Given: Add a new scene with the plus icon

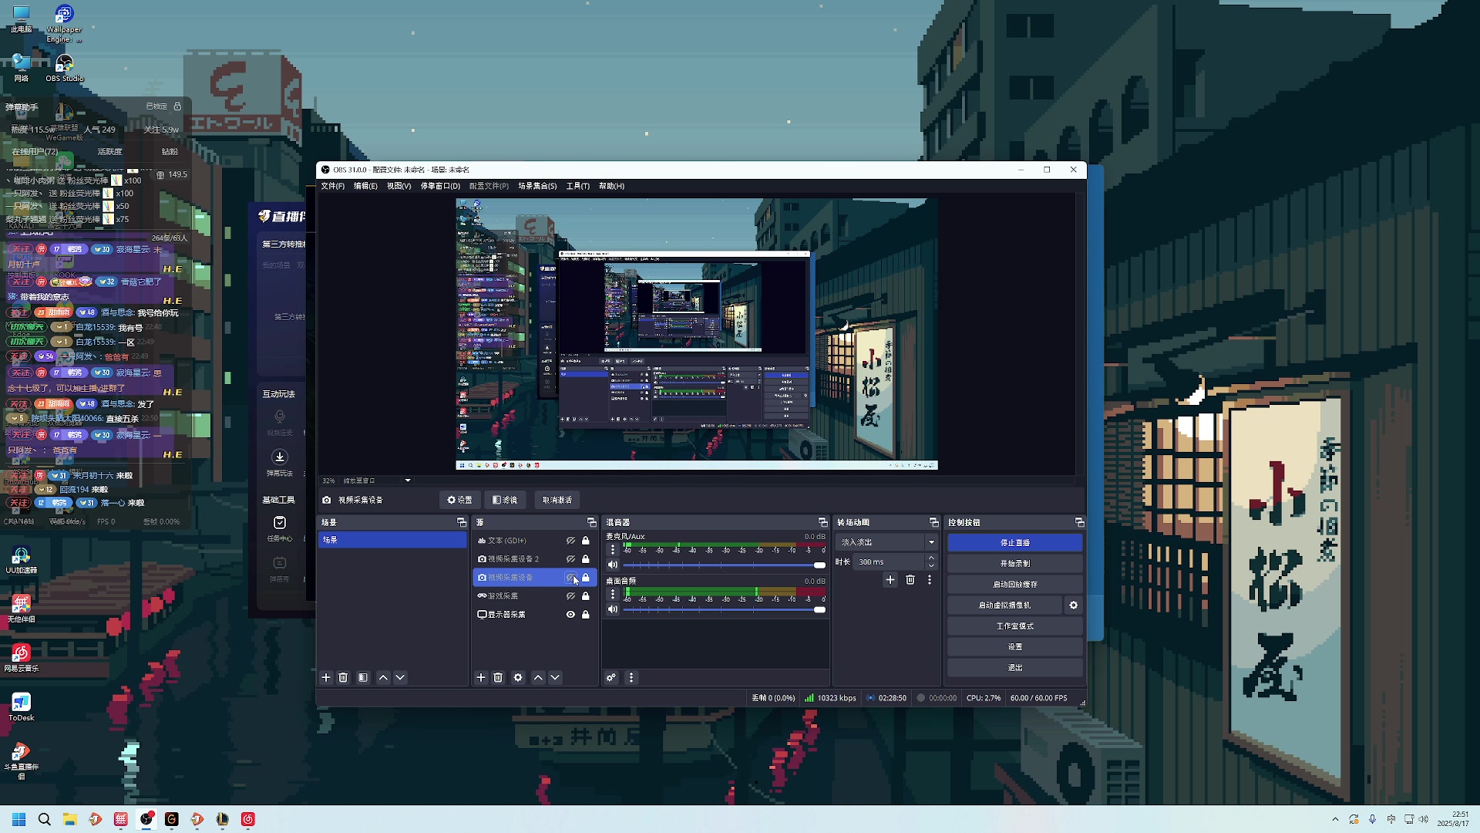Looking at the screenshot, I should (x=326, y=678).
